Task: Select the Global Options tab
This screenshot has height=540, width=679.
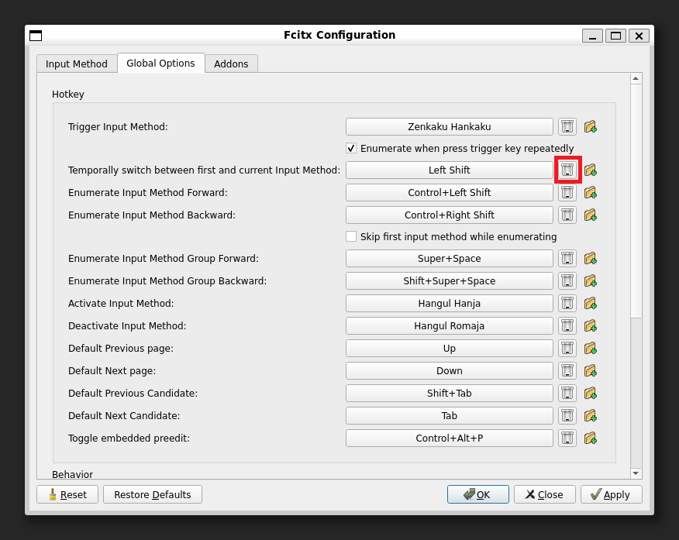Action: pos(160,64)
